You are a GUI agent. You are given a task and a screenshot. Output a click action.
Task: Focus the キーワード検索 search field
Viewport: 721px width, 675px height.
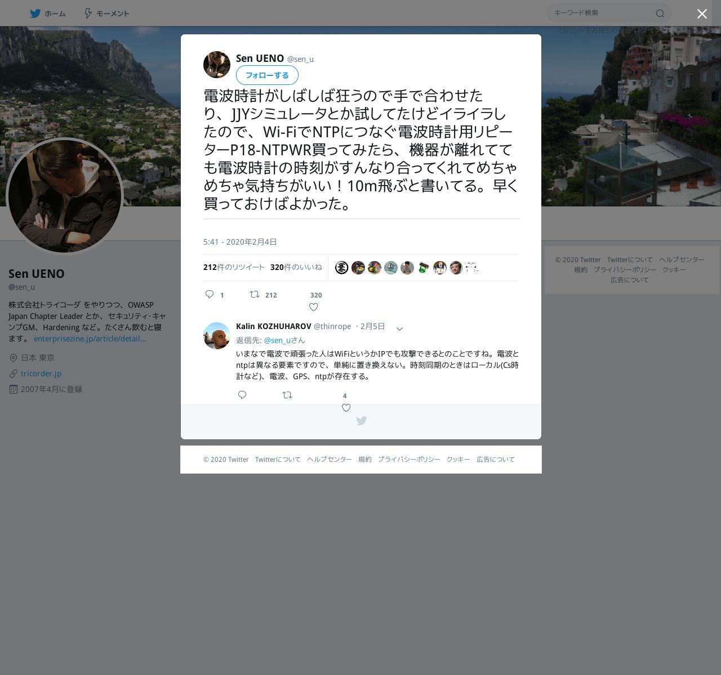click(x=603, y=13)
